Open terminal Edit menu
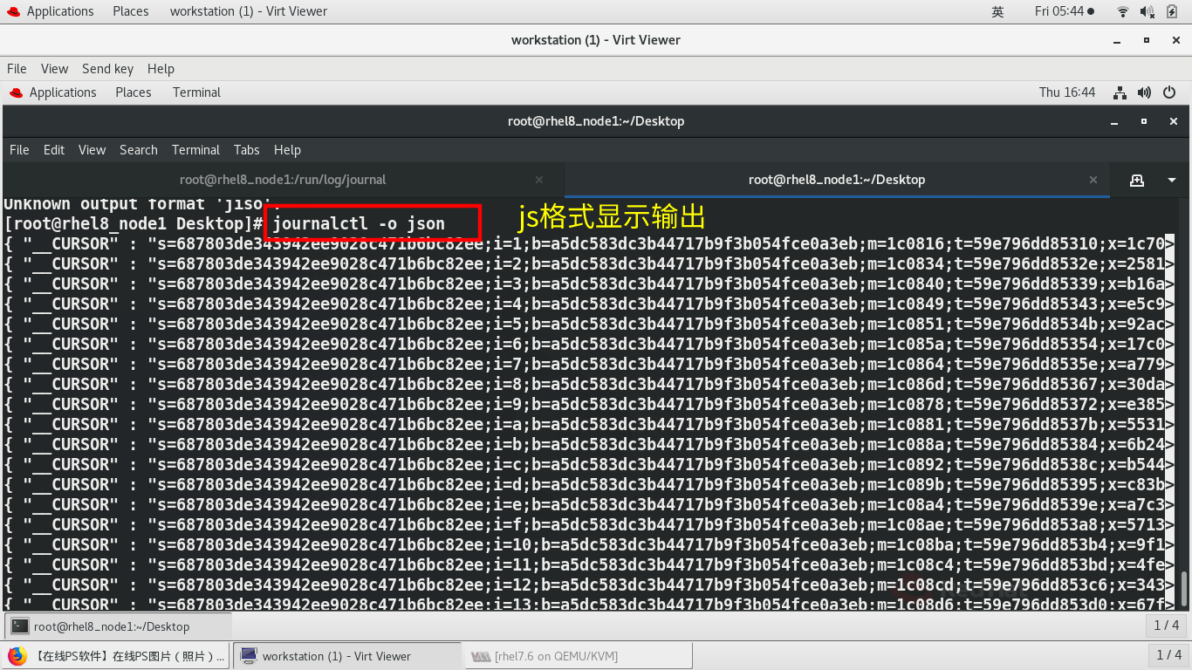The width and height of the screenshot is (1192, 670). pyautogui.click(x=54, y=150)
